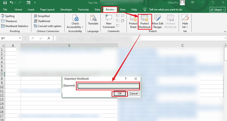
Task: Add a New Comment
Action: point(109,22)
